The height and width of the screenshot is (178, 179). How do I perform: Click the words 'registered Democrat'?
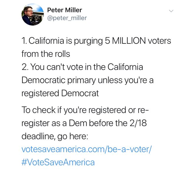(60, 93)
